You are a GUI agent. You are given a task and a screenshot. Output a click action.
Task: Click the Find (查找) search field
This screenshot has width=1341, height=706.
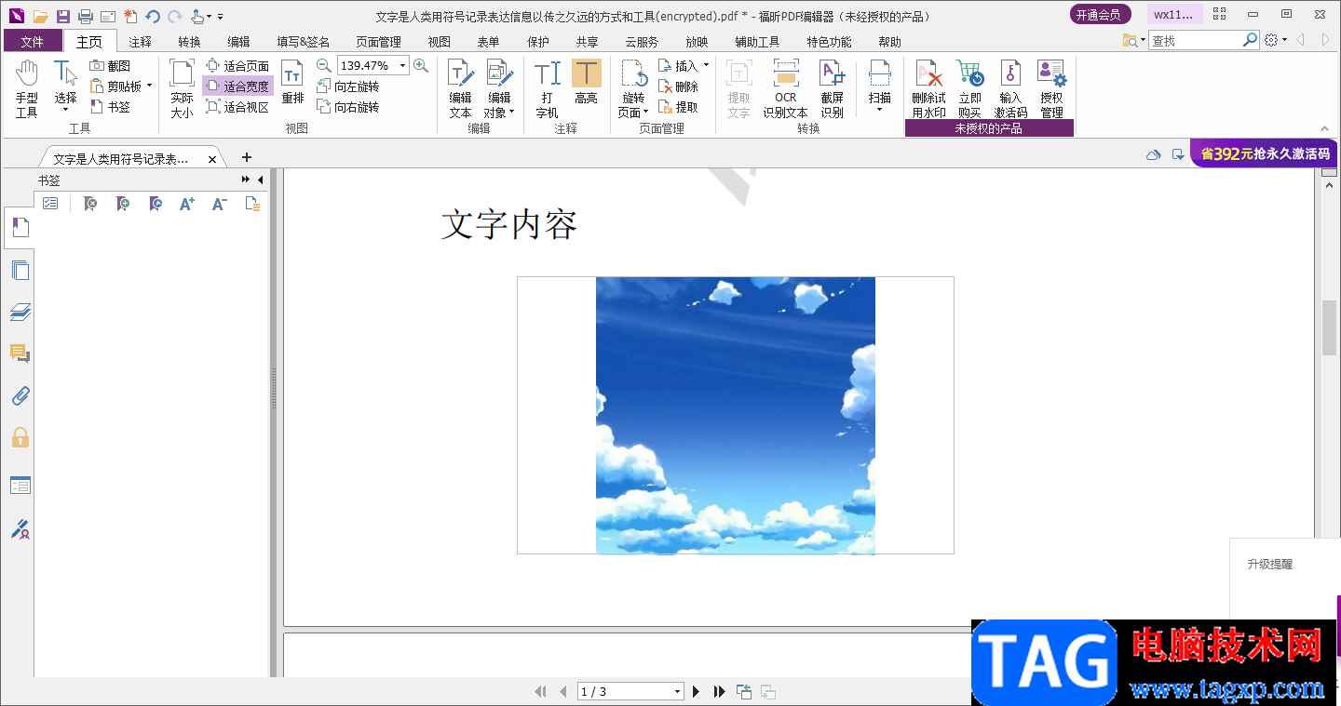(x=1196, y=40)
